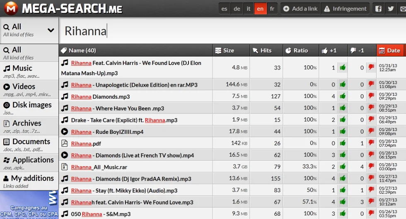Upvote Diamonds (Dj Igor PradAA Remix).mp3
The image size is (406, 219).
tap(343, 179)
